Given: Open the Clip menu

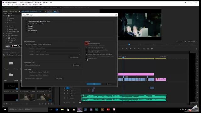Looking at the screenshot, I should point(12,5).
